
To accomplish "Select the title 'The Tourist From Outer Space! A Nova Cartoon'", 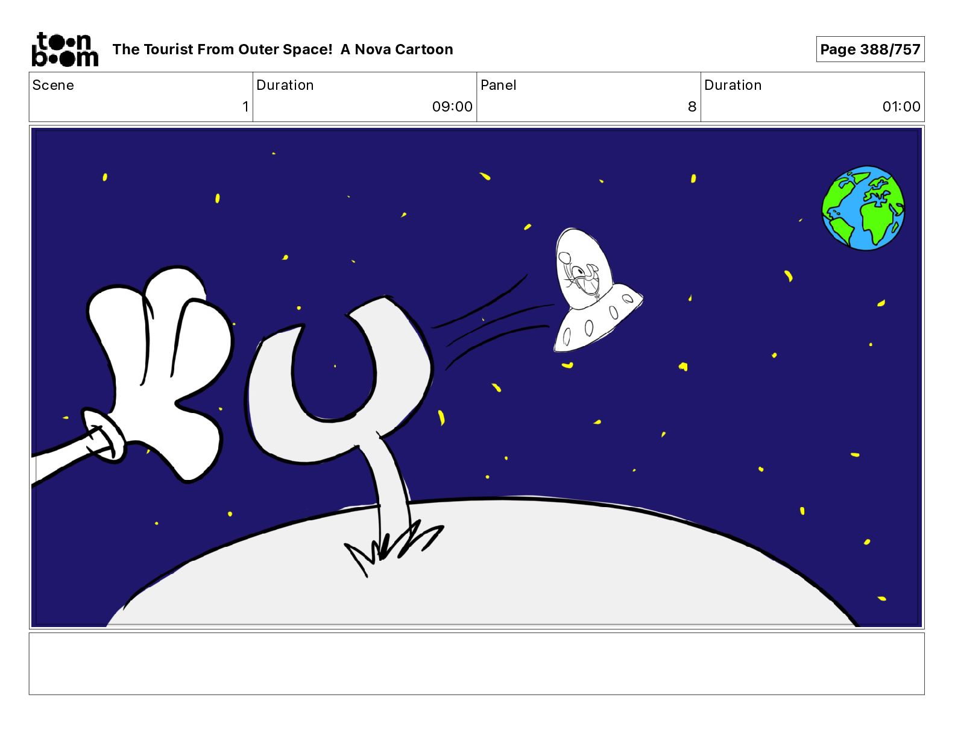I will click(x=282, y=49).
